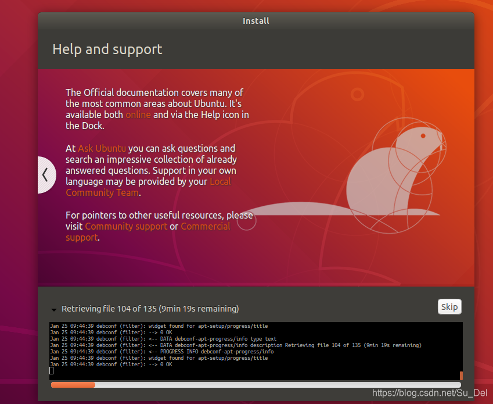
Task: Click the blog.csdn.net watermark link
Action: (430, 393)
